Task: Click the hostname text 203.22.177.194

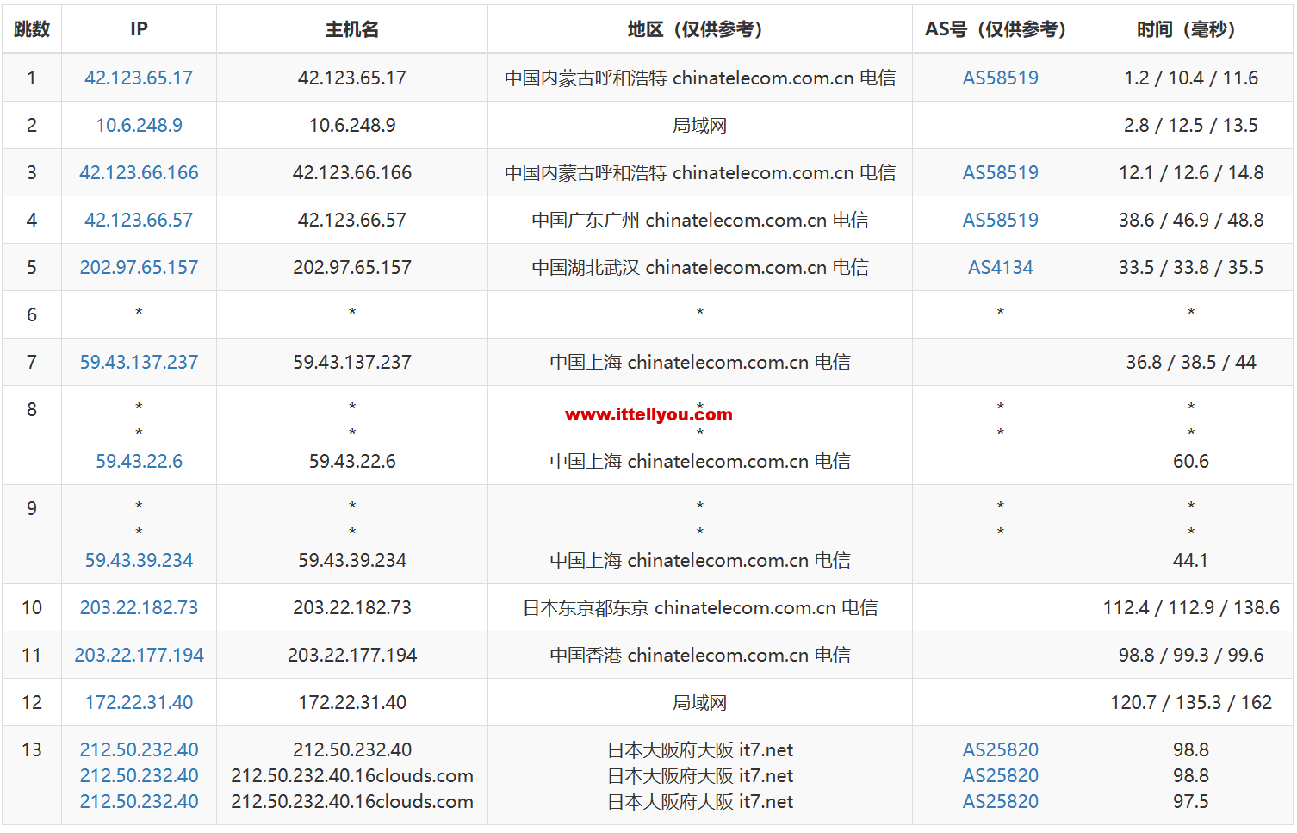Action: (x=351, y=655)
